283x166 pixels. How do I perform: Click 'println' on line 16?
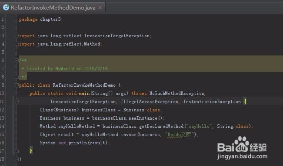pos(78,143)
